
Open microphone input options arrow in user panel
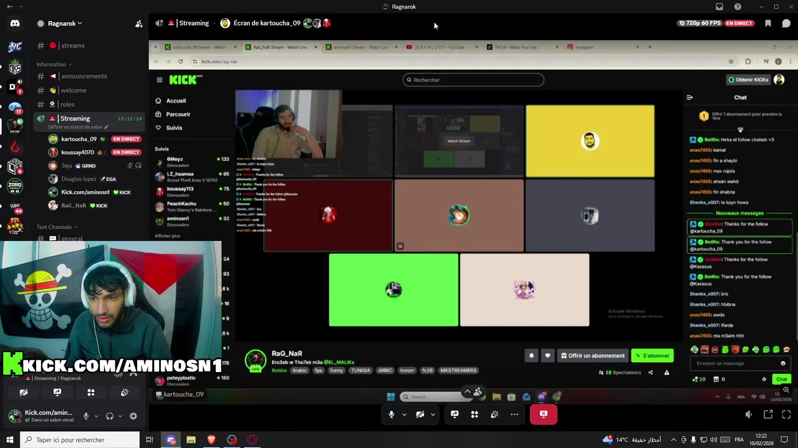click(x=96, y=416)
